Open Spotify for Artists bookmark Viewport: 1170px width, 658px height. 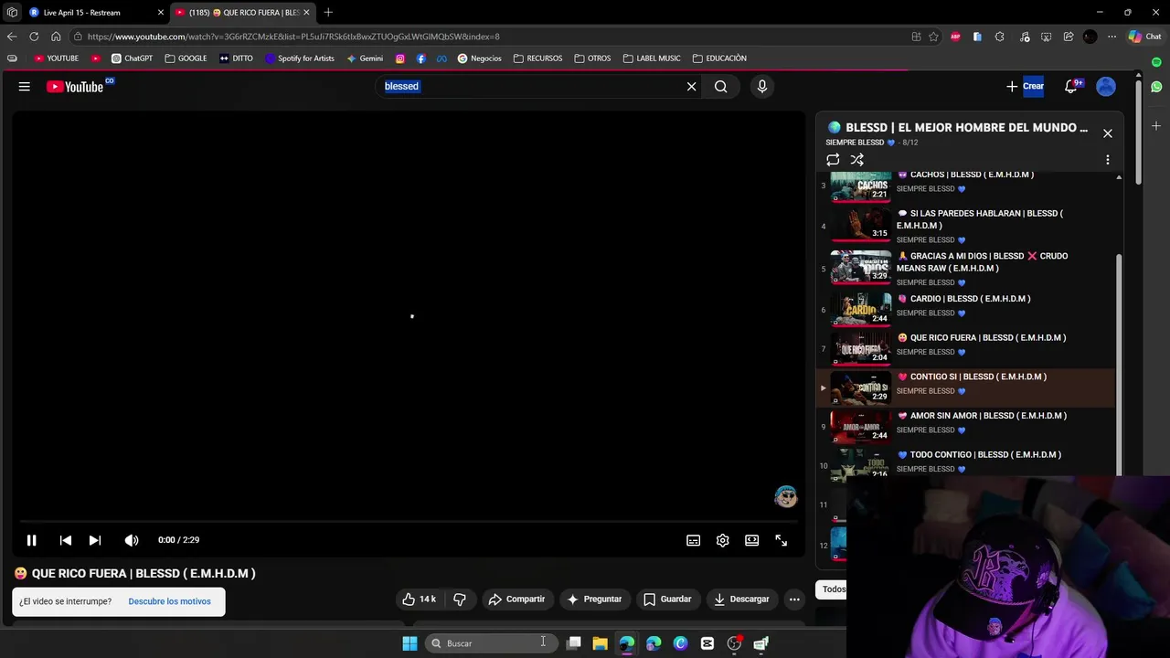point(300,58)
